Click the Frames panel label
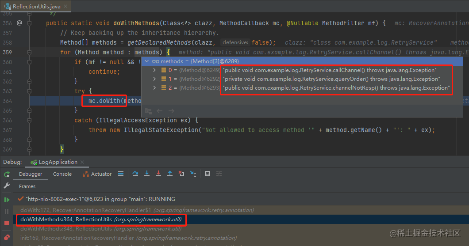 pos(27,186)
